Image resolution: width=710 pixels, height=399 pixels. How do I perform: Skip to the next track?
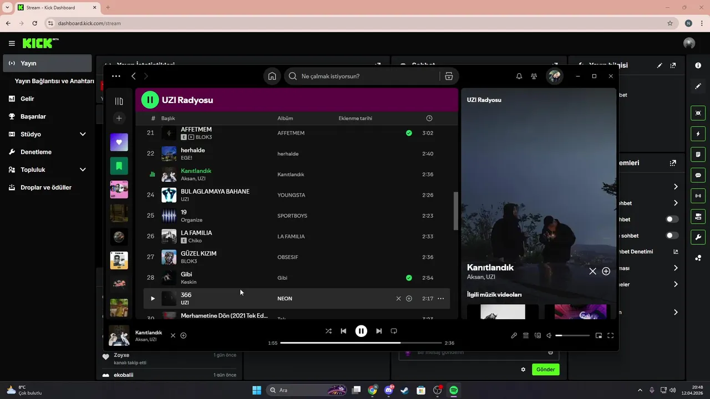pyautogui.click(x=379, y=331)
